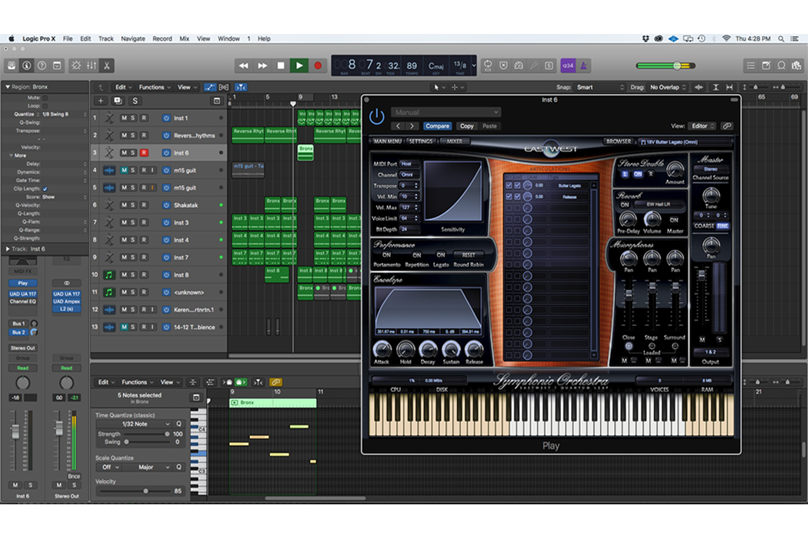
Task: Click the plugin Link chain icon
Action: coord(727,126)
